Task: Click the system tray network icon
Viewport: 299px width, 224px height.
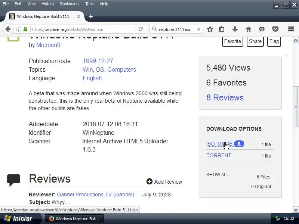Action: (x=278, y=218)
